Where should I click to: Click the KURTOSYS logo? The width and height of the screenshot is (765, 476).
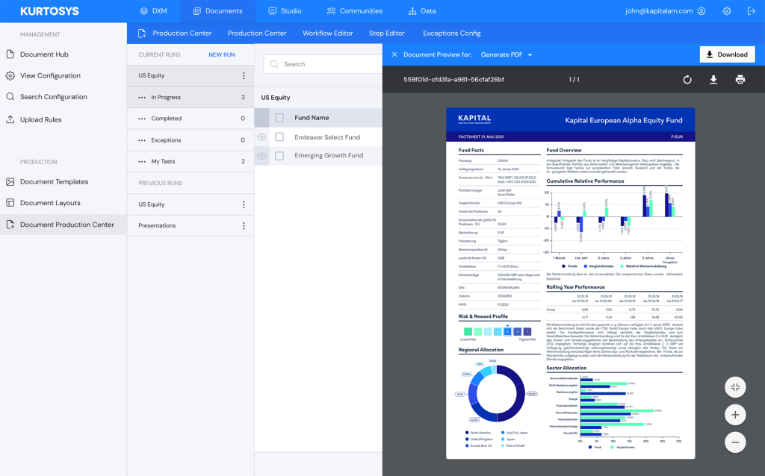click(x=49, y=10)
